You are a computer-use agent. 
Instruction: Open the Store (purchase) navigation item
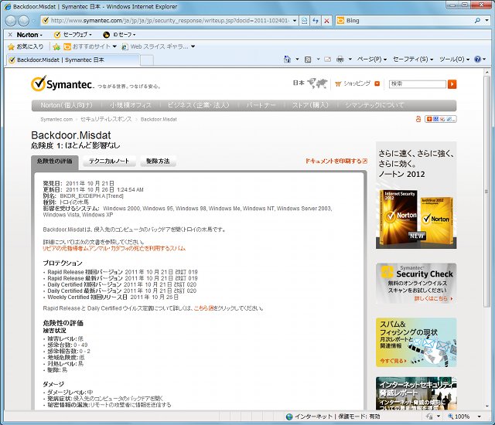click(310, 105)
